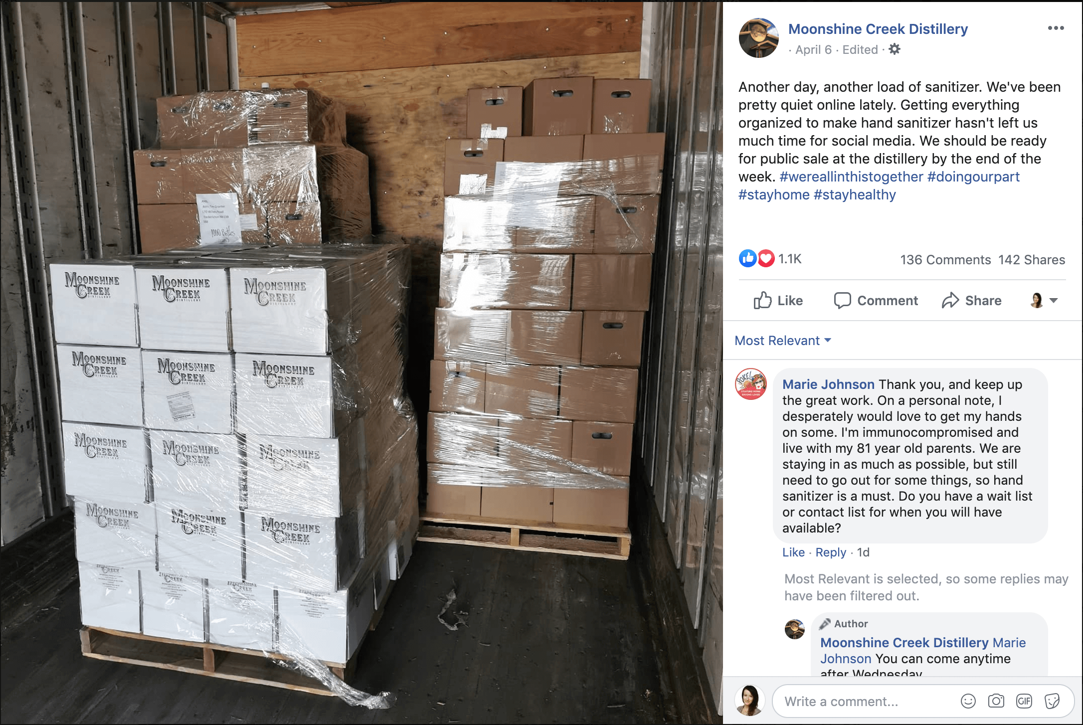Click the red heart reaction icon

(x=766, y=258)
